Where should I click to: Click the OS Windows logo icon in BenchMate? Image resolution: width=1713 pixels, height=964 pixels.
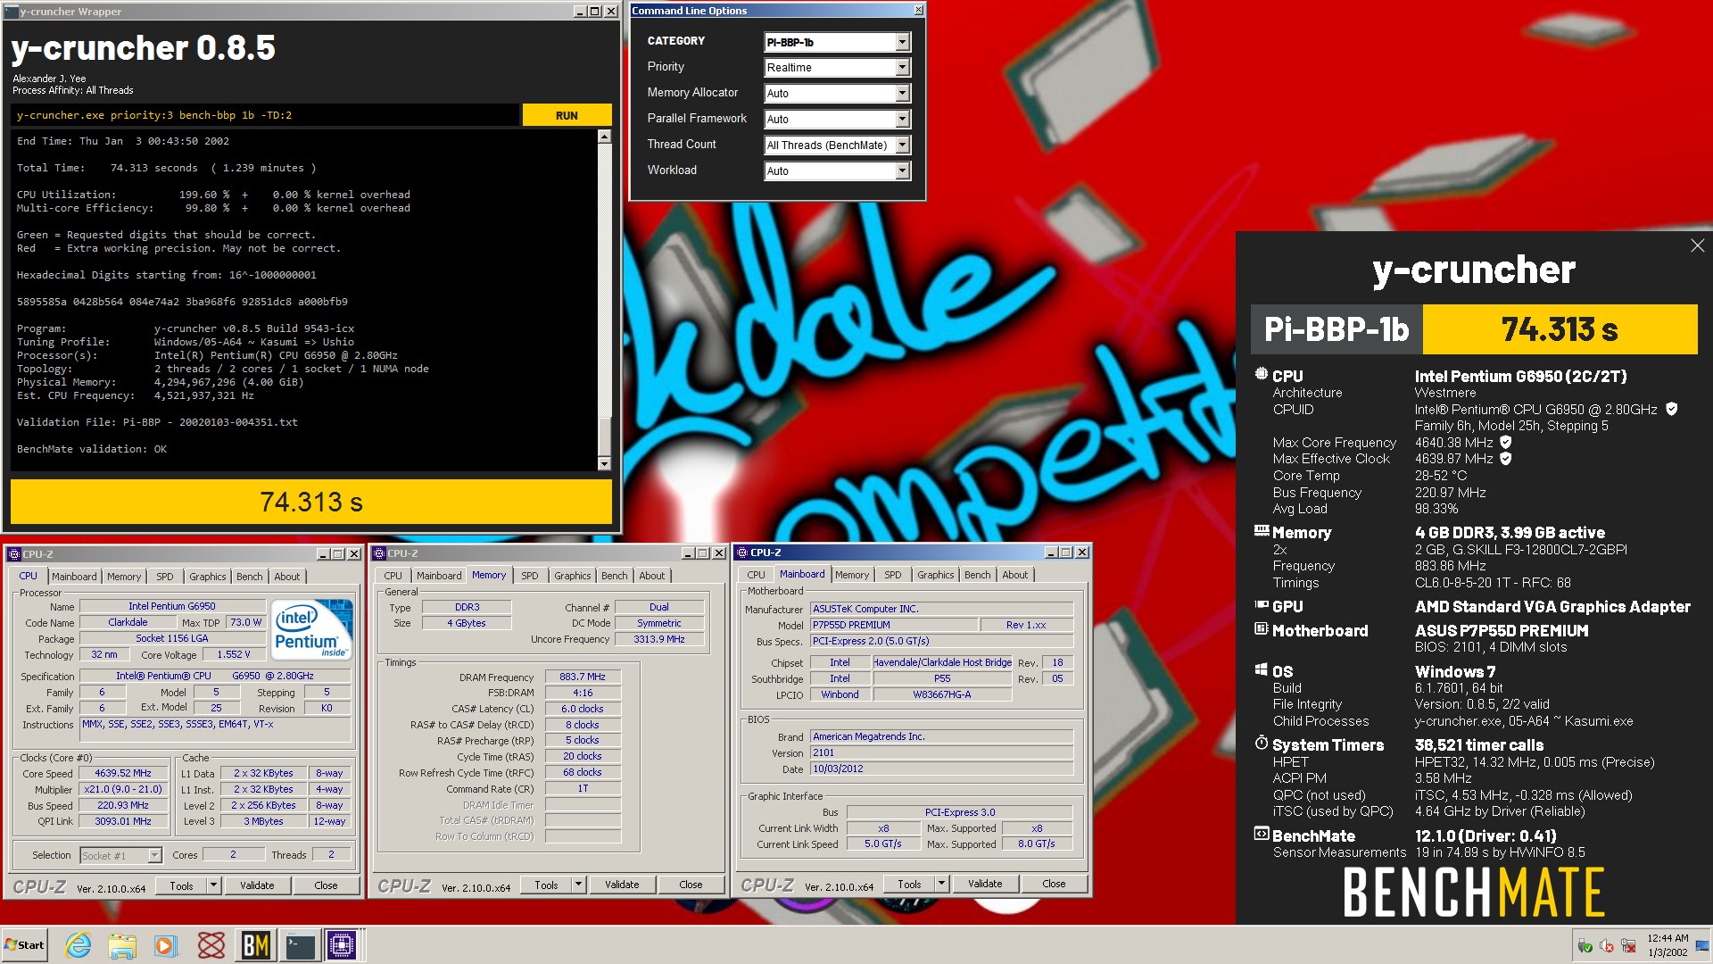pos(1261,670)
